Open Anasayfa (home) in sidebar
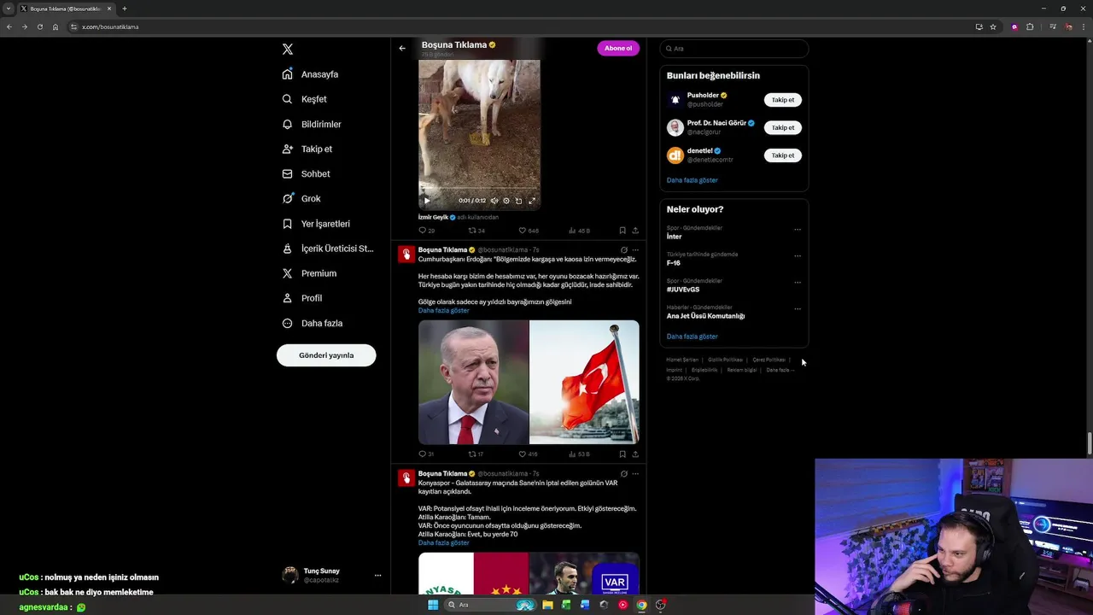This screenshot has height=615, width=1093. [311, 74]
